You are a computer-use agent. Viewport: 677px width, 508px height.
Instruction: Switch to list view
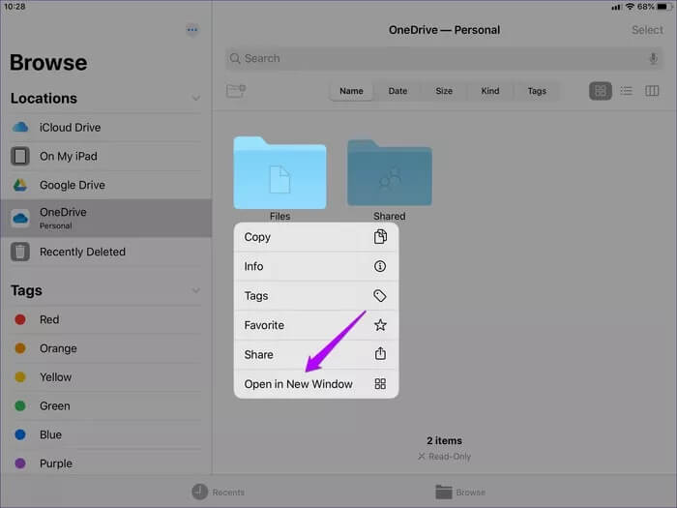(626, 91)
